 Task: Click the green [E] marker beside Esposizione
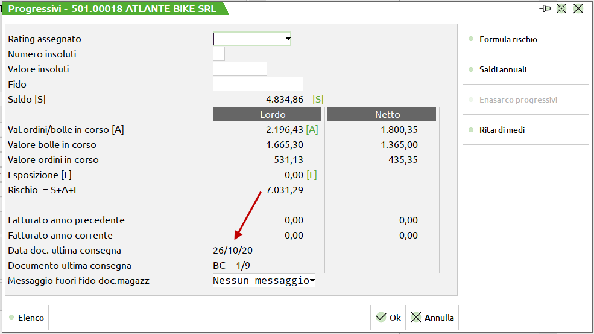click(x=312, y=175)
